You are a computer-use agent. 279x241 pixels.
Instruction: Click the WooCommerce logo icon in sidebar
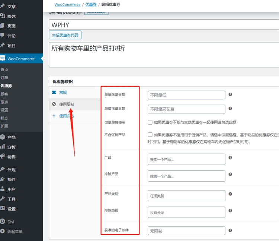pos(3,58)
